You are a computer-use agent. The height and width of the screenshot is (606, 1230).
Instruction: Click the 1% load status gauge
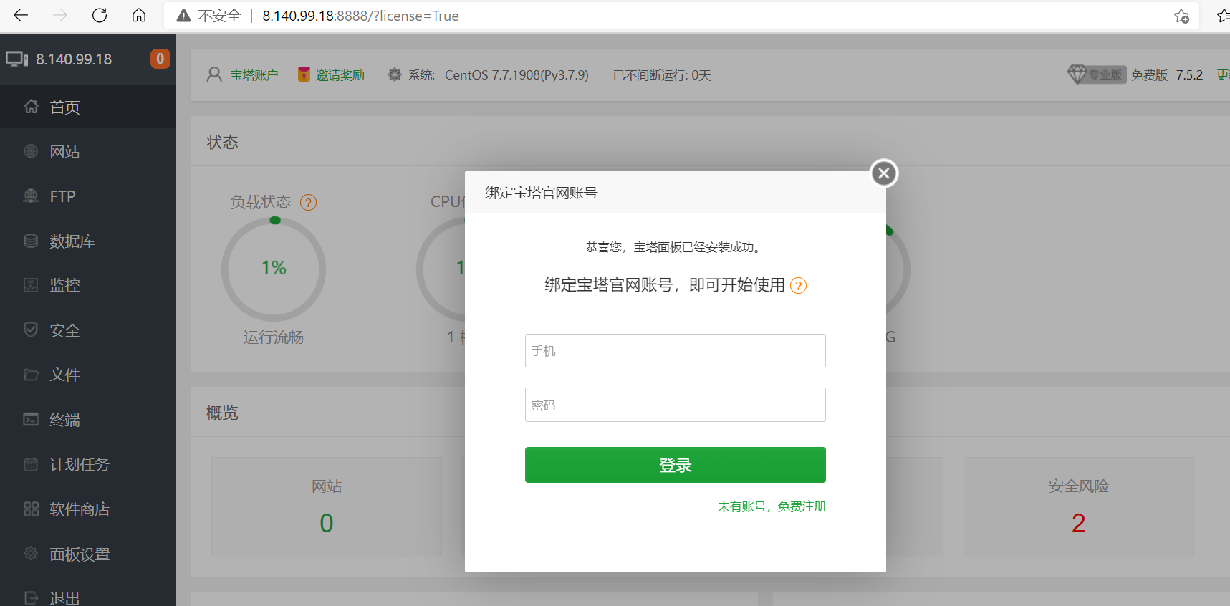[x=274, y=269]
